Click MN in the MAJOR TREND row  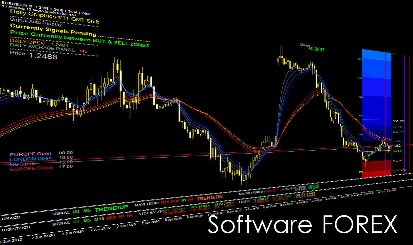(x=275, y=191)
